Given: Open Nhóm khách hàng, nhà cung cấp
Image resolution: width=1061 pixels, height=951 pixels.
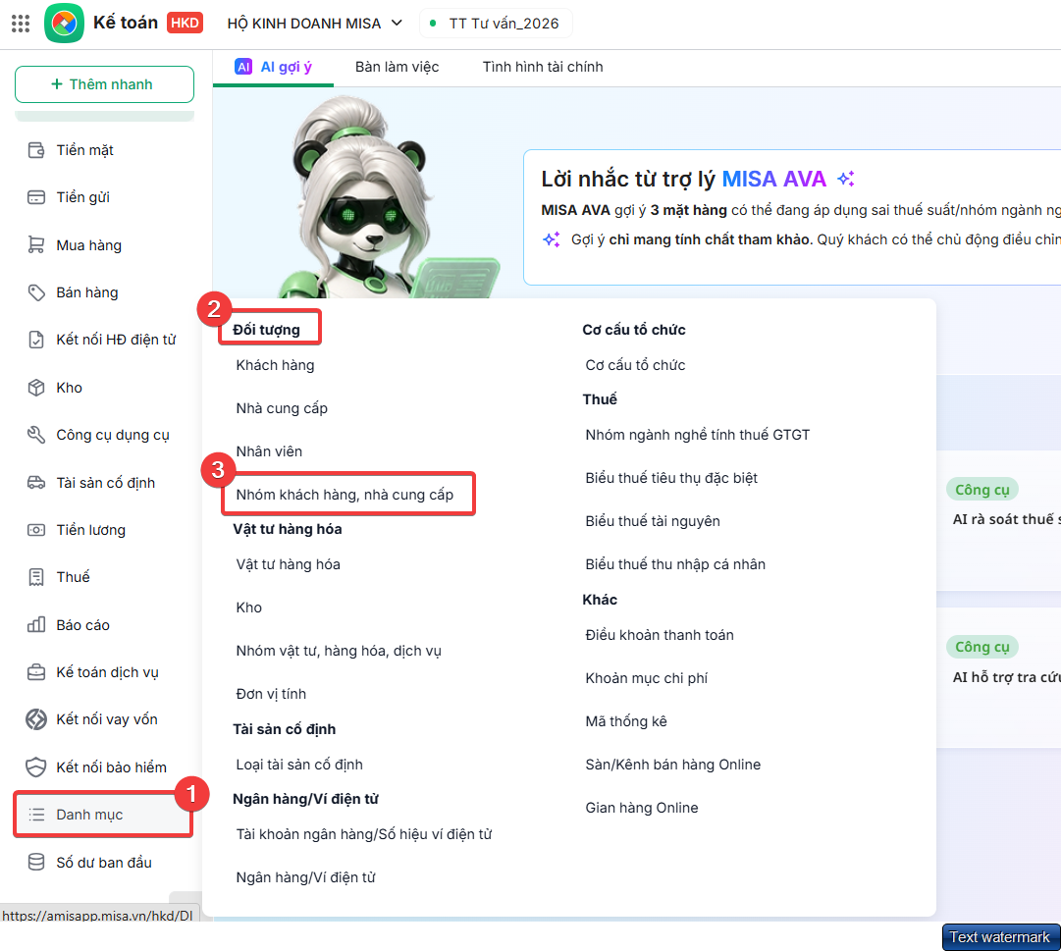Looking at the screenshot, I should pyautogui.click(x=345, y=495).
